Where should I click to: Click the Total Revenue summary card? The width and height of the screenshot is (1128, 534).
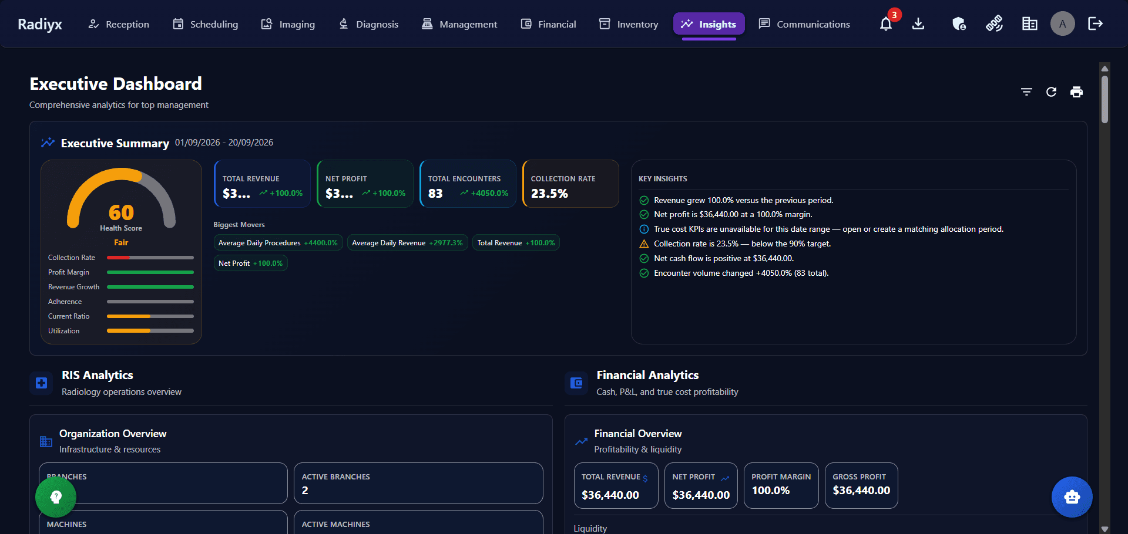[x=262, y=184]
